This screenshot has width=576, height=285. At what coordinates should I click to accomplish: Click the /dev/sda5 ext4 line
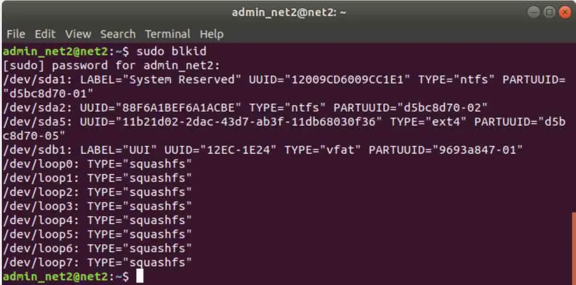point(284,129)
